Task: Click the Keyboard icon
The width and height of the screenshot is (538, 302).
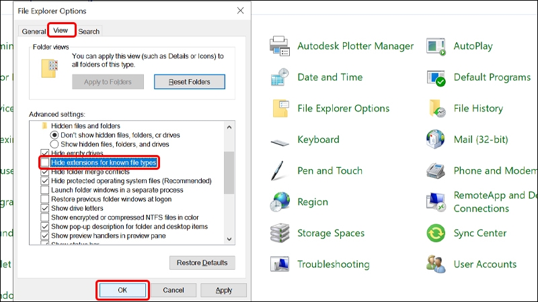Action: (x=280, y=142)
